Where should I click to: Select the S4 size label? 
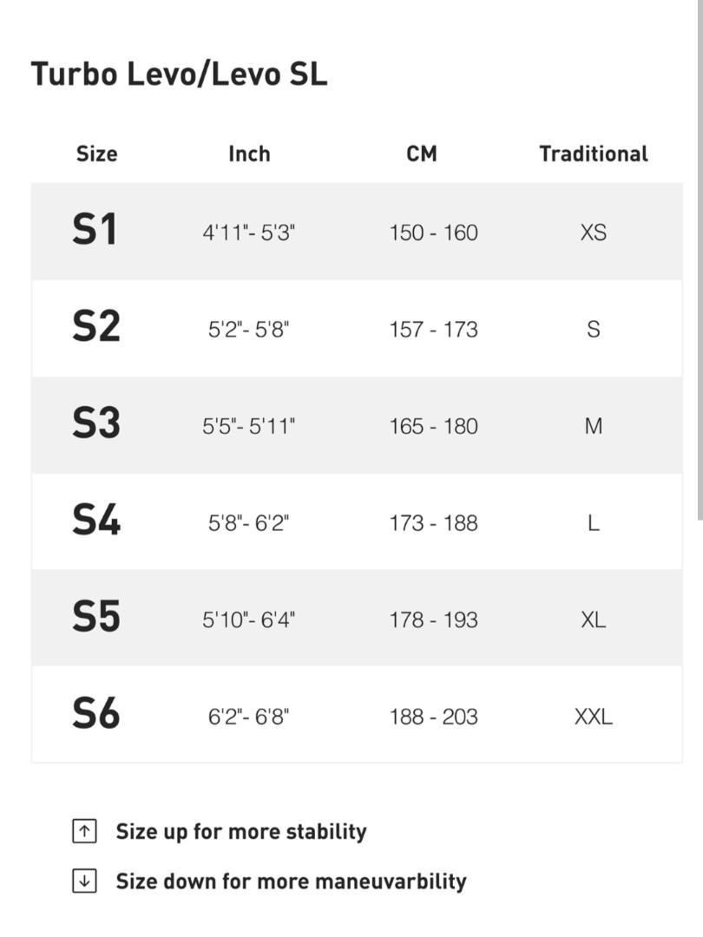pos(96,520)
